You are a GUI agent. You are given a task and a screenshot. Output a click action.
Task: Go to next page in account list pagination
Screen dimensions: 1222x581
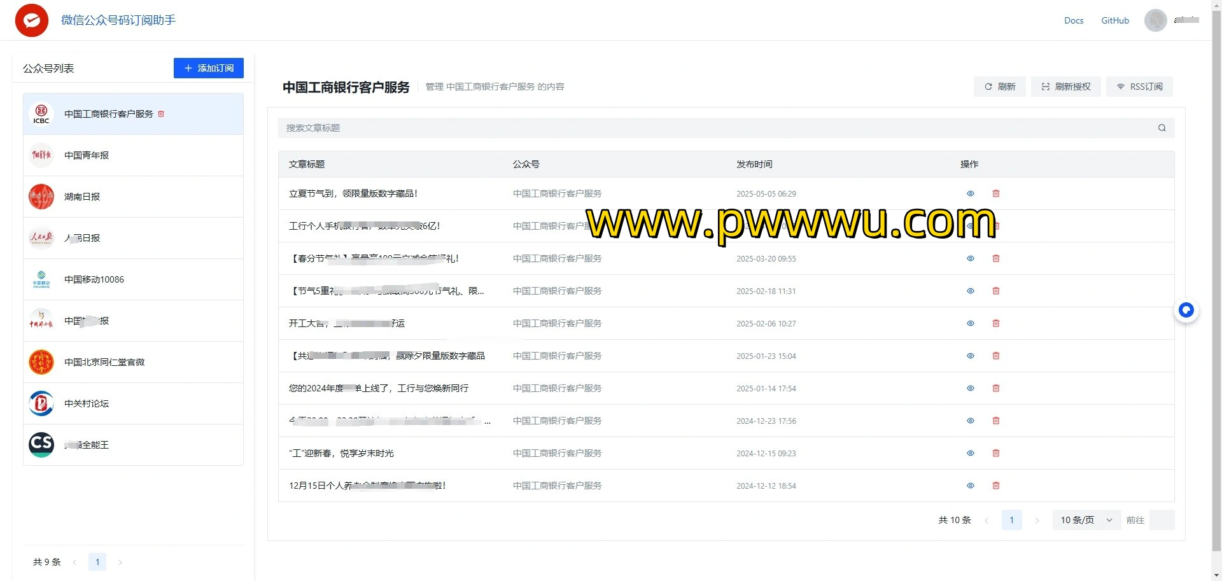[120, 562]
